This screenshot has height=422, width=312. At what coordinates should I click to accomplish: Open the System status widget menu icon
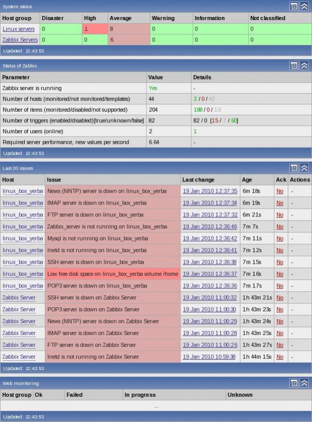click(x=294, y=6)
